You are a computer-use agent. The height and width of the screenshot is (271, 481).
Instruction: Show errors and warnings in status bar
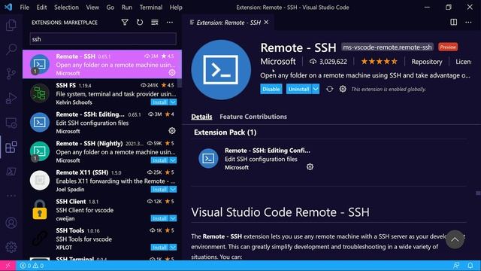[32, 266]
